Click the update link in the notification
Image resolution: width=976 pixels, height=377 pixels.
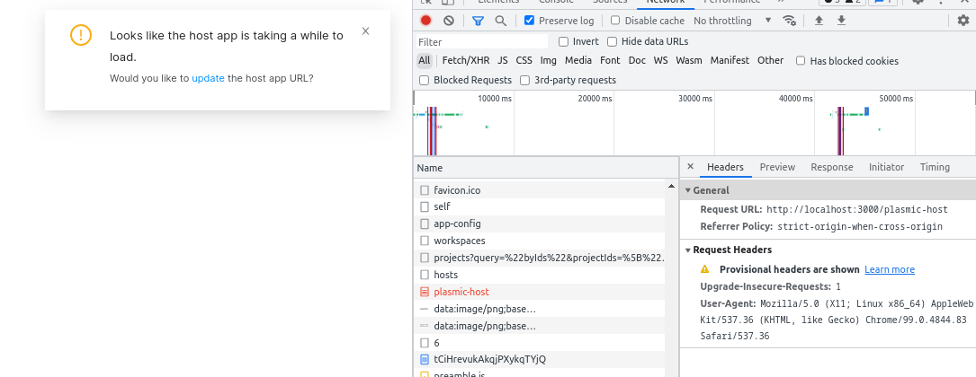click(x=208, y=78)
